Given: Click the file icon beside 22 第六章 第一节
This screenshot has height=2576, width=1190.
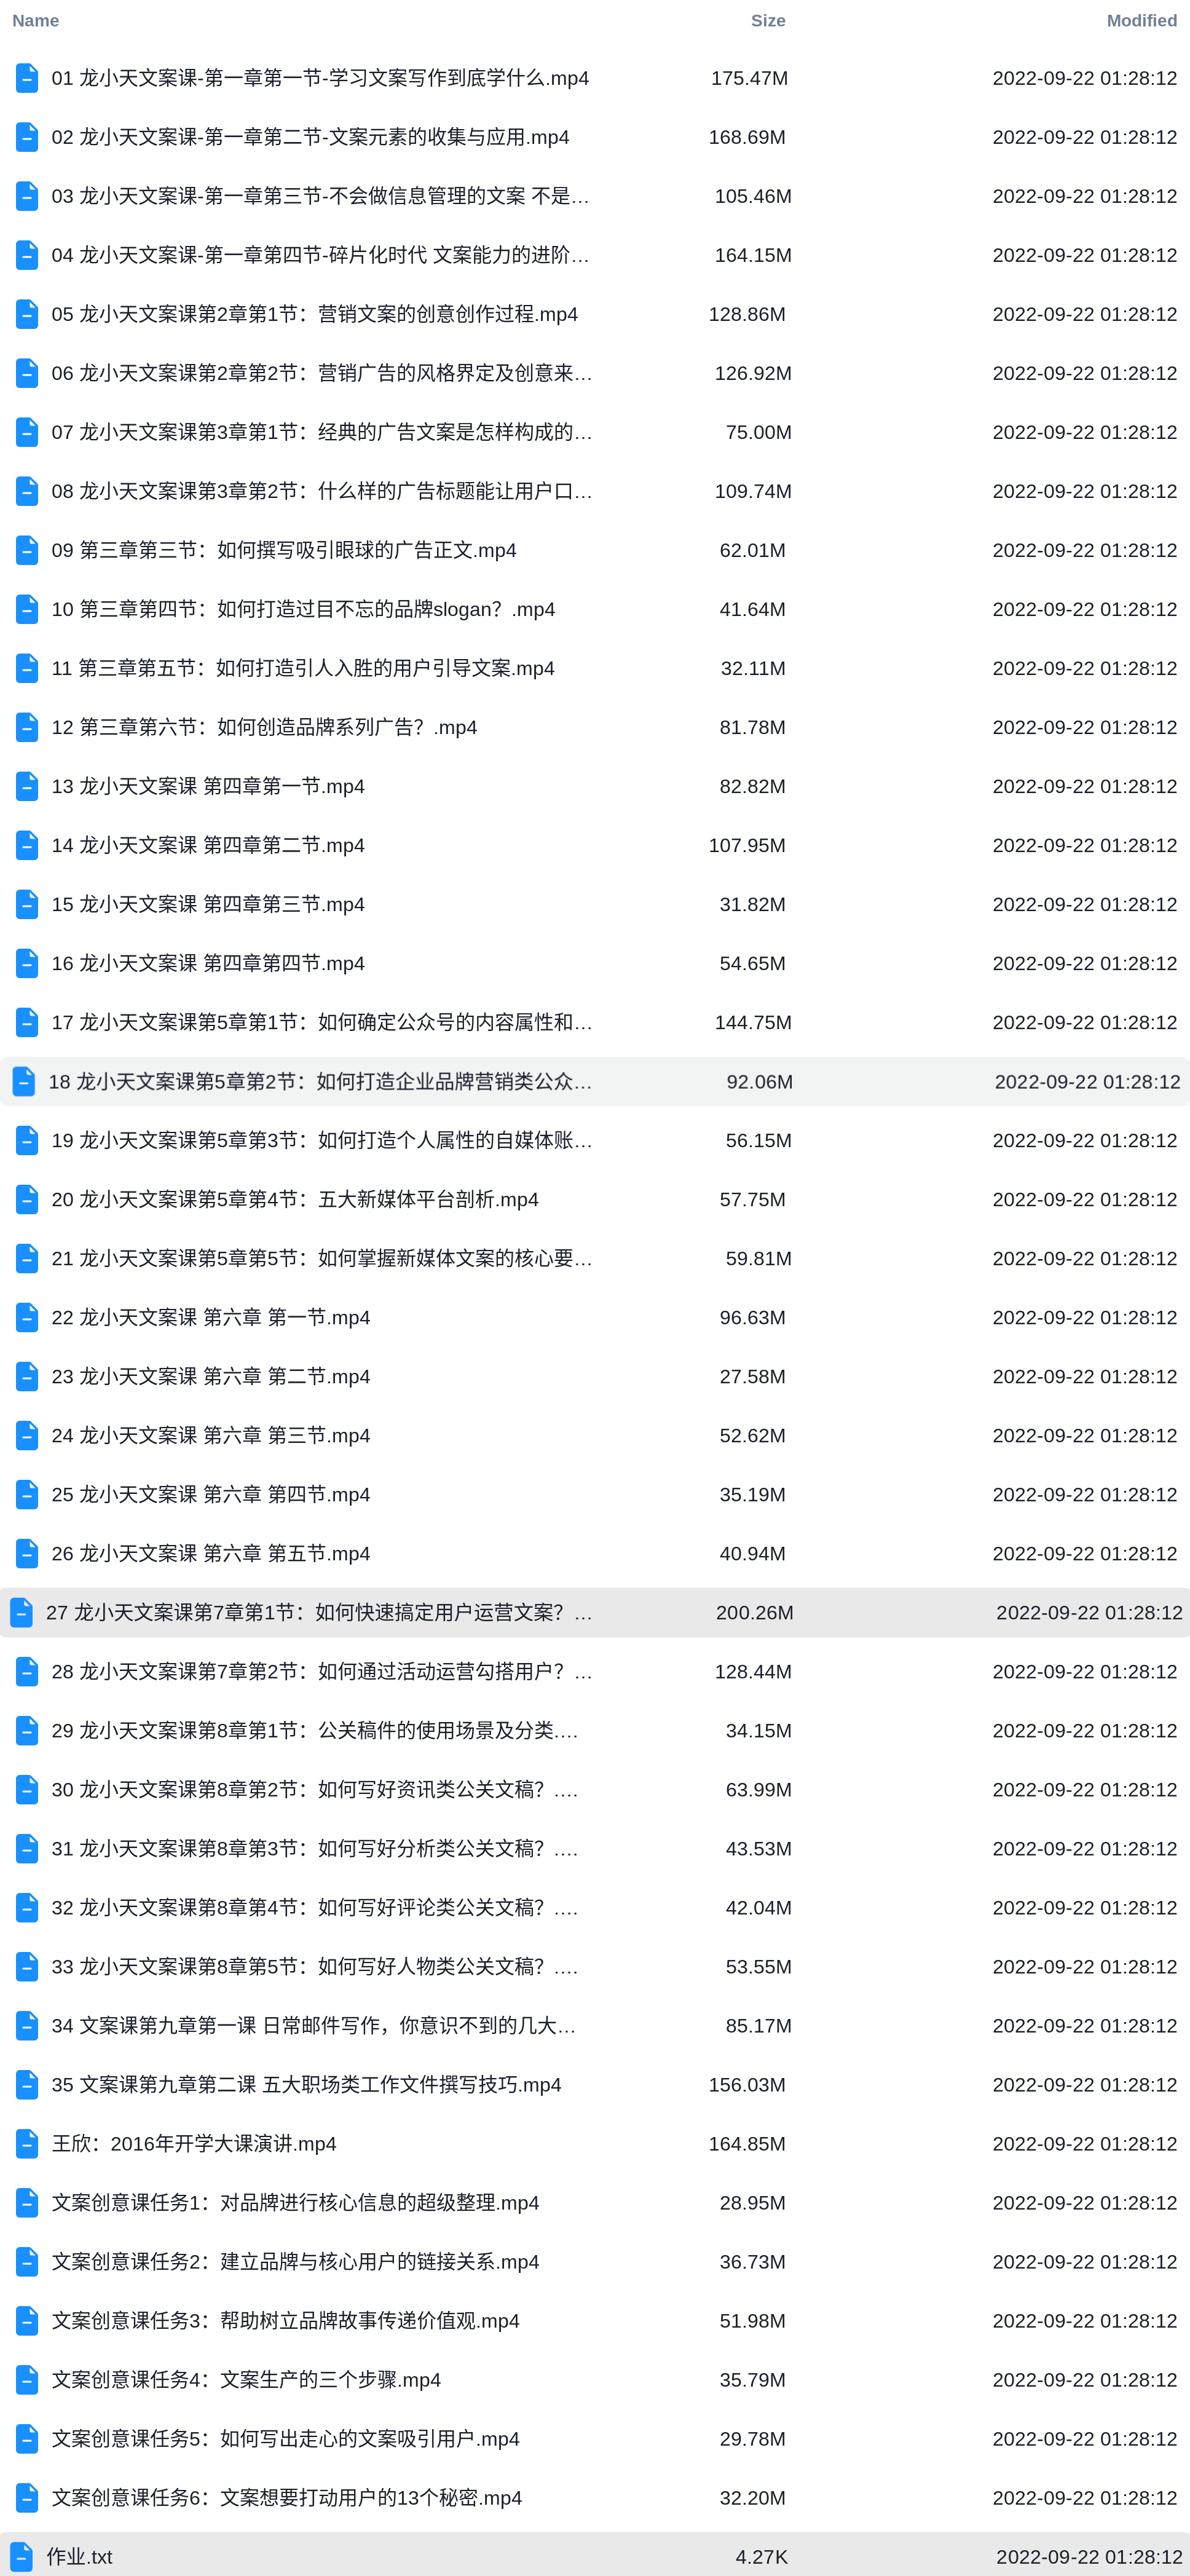Looking at the screenshot, I should (x=27, y=1317).
